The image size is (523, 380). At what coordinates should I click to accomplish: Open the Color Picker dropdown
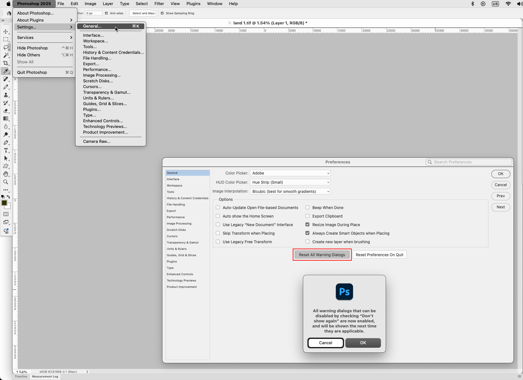[x=290, y=173]
